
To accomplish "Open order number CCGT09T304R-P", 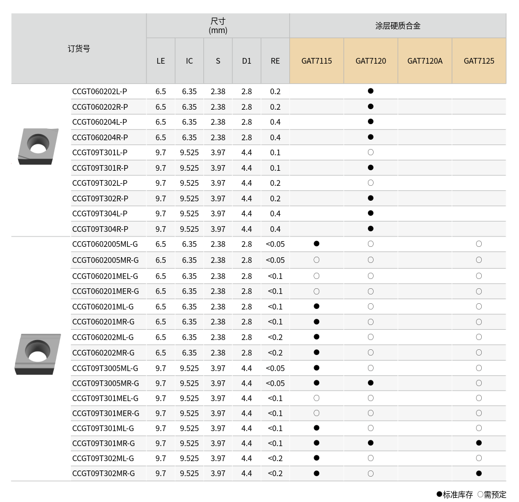I will [x=100, y=229].
